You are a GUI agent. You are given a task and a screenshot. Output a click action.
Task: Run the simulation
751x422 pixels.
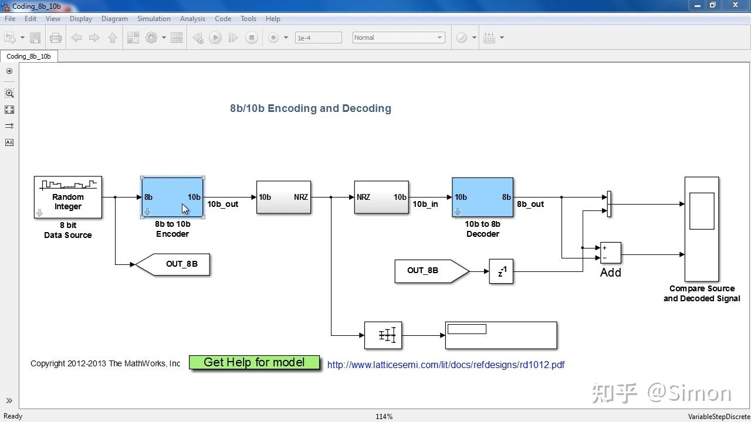tap(216, 37)
